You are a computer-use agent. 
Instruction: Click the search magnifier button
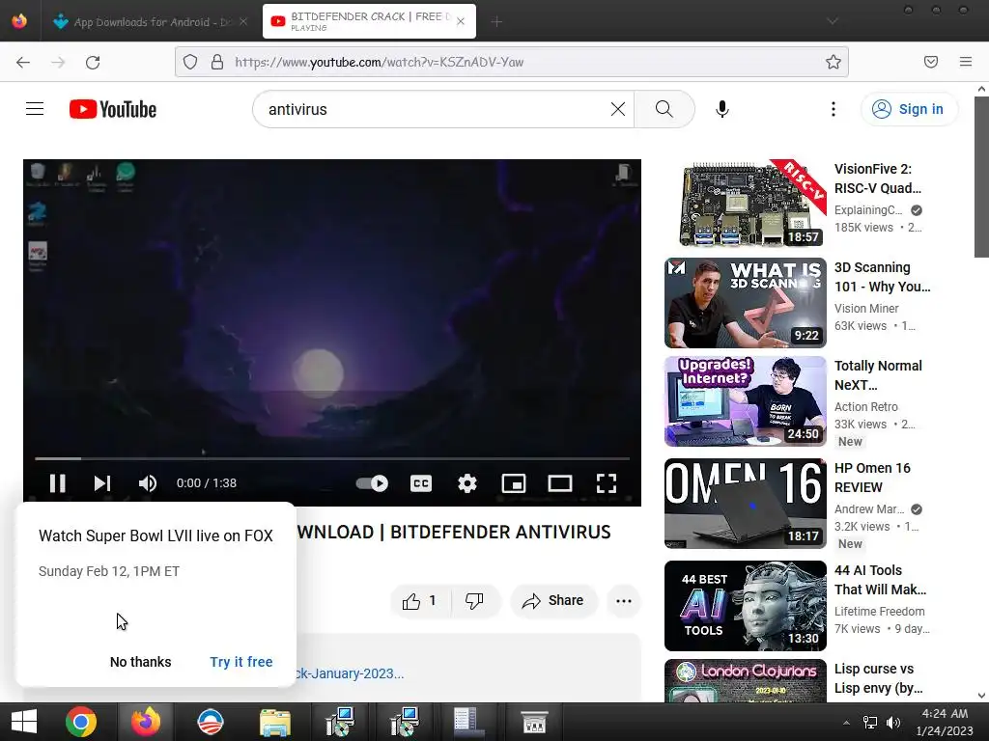point(664,109)
